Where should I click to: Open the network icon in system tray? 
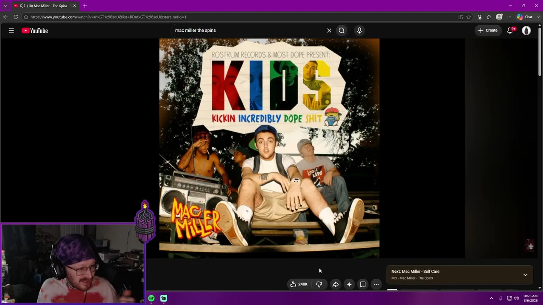tap(509, 298)
